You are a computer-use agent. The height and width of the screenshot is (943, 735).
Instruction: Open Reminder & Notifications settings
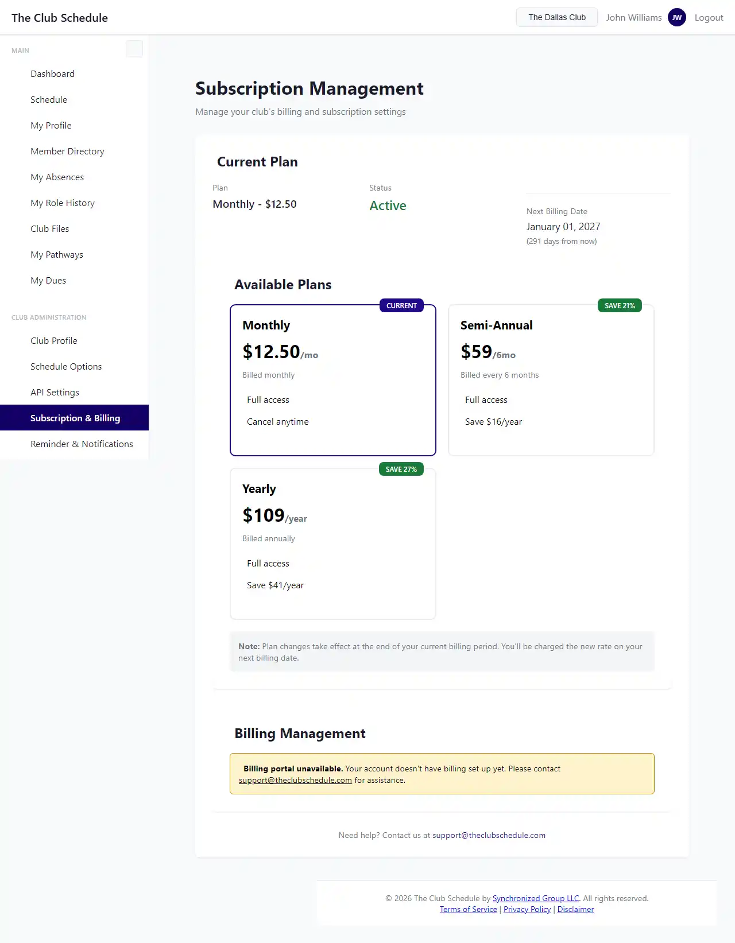click(x=82, y=444)
